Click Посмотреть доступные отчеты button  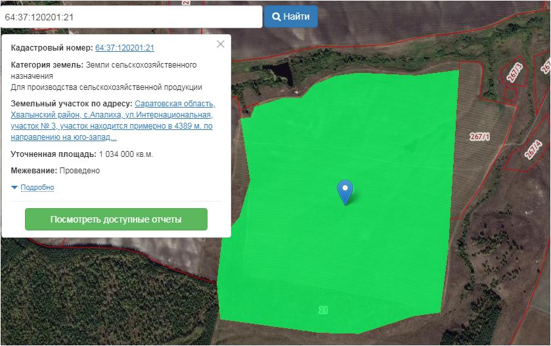[116, 219]
